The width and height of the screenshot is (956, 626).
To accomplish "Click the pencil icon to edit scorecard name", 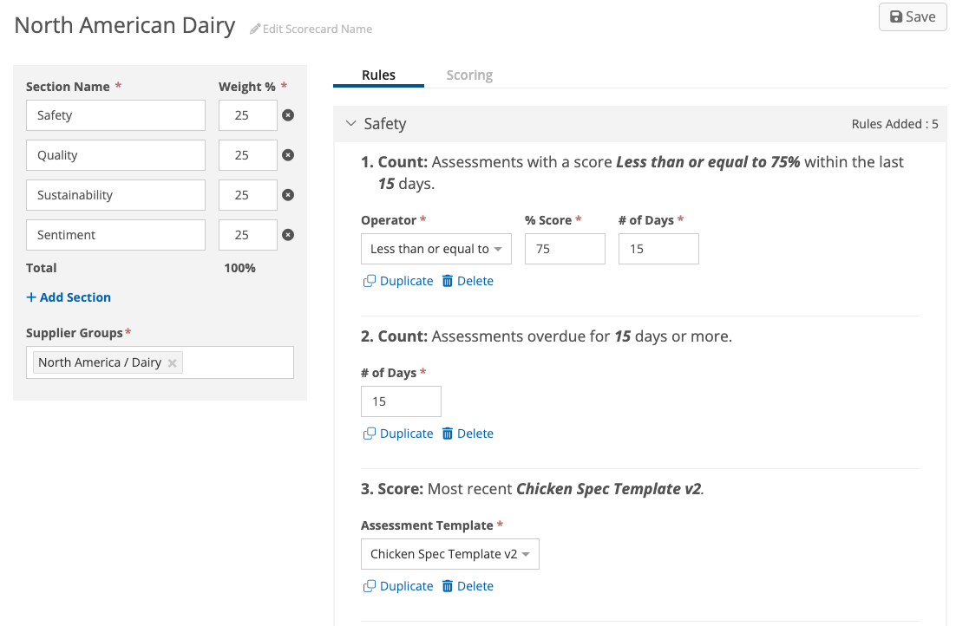I will pyautogui.click(x=255, y=29).
